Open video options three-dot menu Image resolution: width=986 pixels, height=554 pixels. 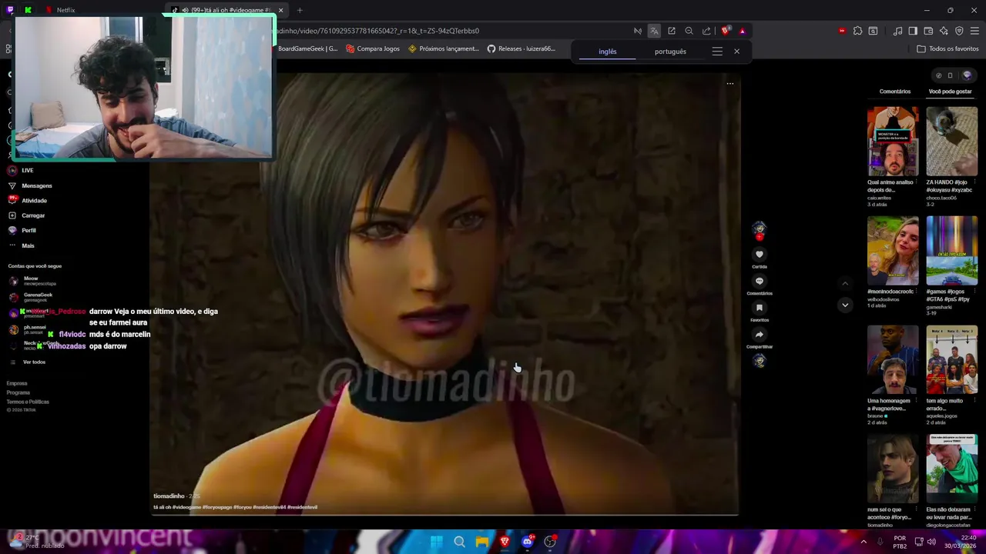tap(729, 83)
